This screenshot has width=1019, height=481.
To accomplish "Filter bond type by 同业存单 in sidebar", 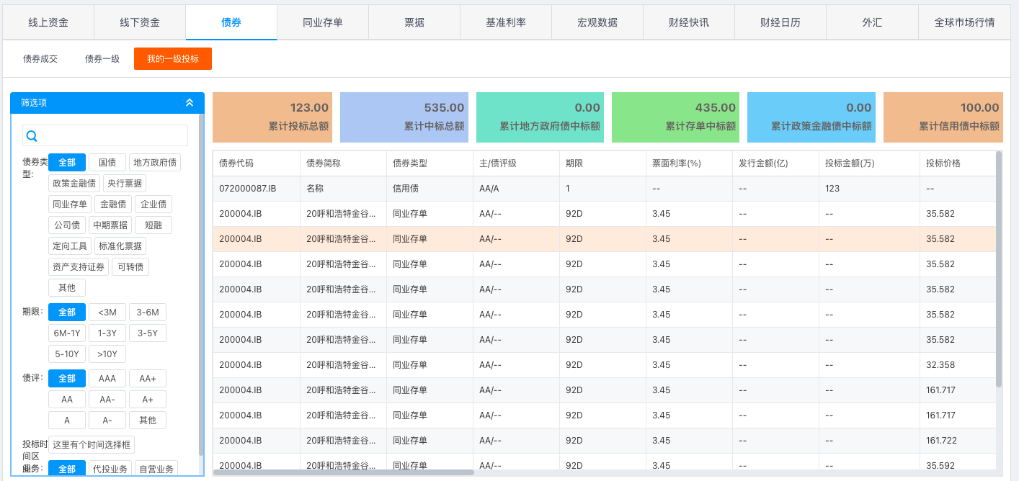I will 70,204.
